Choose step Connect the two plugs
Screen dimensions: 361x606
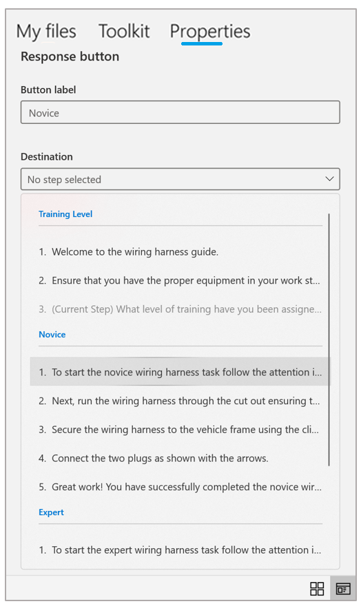click(180, 458)
